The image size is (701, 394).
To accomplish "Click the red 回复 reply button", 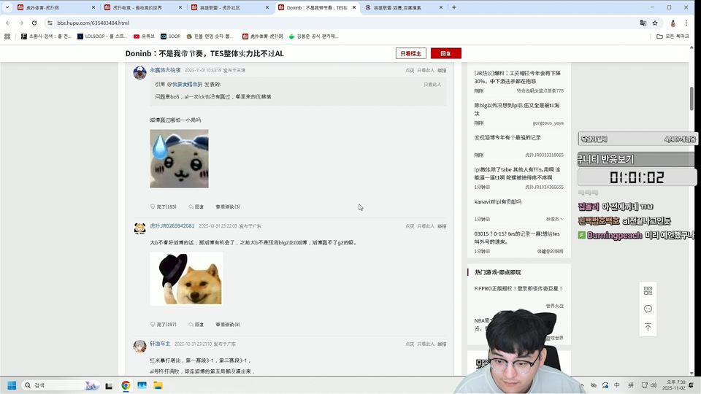I will [x=445, y=53].
